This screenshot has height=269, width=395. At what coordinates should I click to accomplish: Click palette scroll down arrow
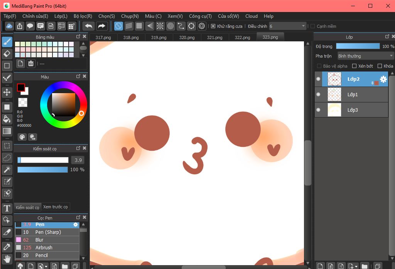click(x=83, y=55)
